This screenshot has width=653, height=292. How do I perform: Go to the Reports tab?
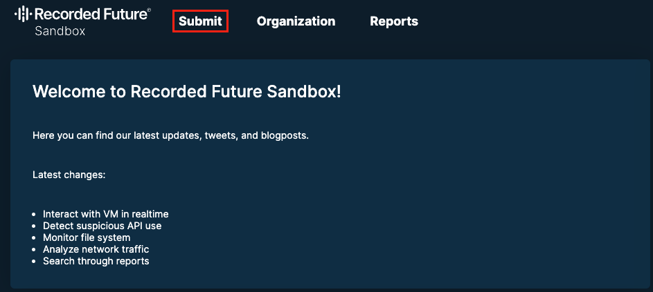tap(394, 21)
